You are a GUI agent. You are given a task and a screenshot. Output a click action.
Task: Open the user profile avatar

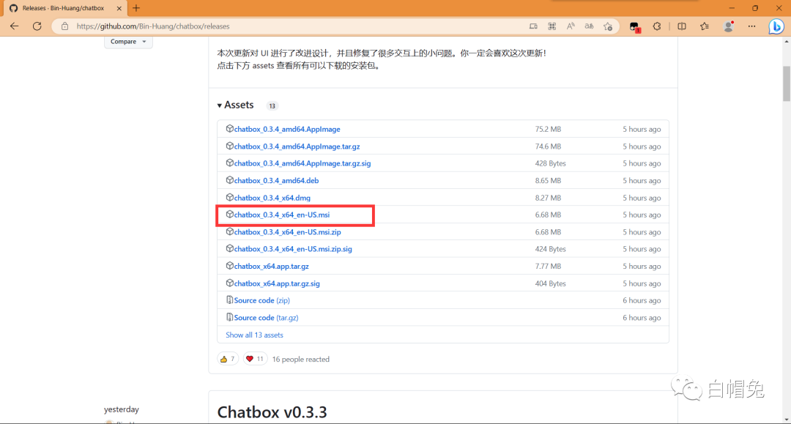(729, 26)
